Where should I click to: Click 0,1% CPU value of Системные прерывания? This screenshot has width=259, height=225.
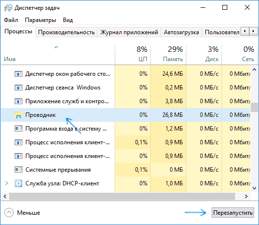point(141,170)
